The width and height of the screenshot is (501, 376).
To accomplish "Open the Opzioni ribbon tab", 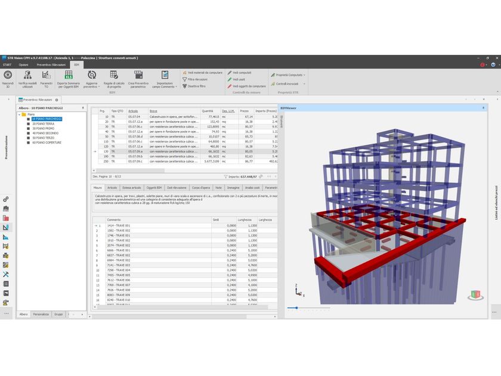I will pos(23,65).
